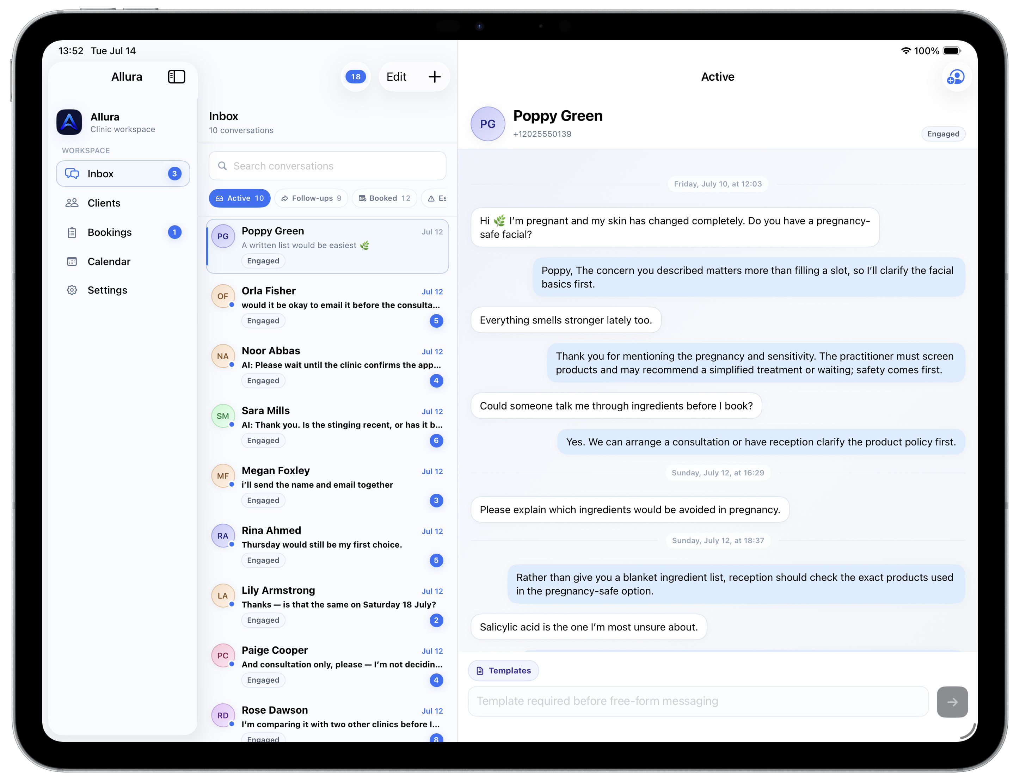Click Rose Dawson's RD avatar

pos(222,715)
